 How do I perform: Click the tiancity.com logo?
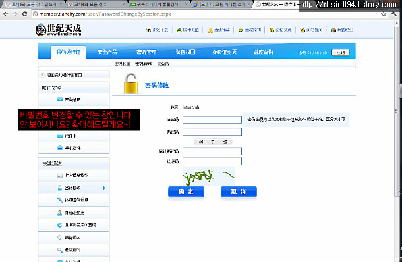59,30
